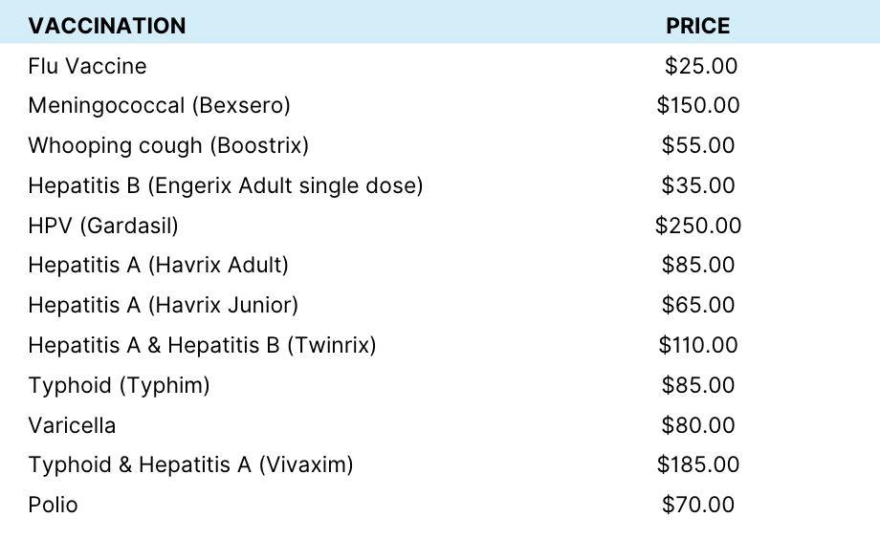This screenshot has height=539, width=880.
Task: Select Hepatitis A (Havrix Adult)
Action: 158,265
